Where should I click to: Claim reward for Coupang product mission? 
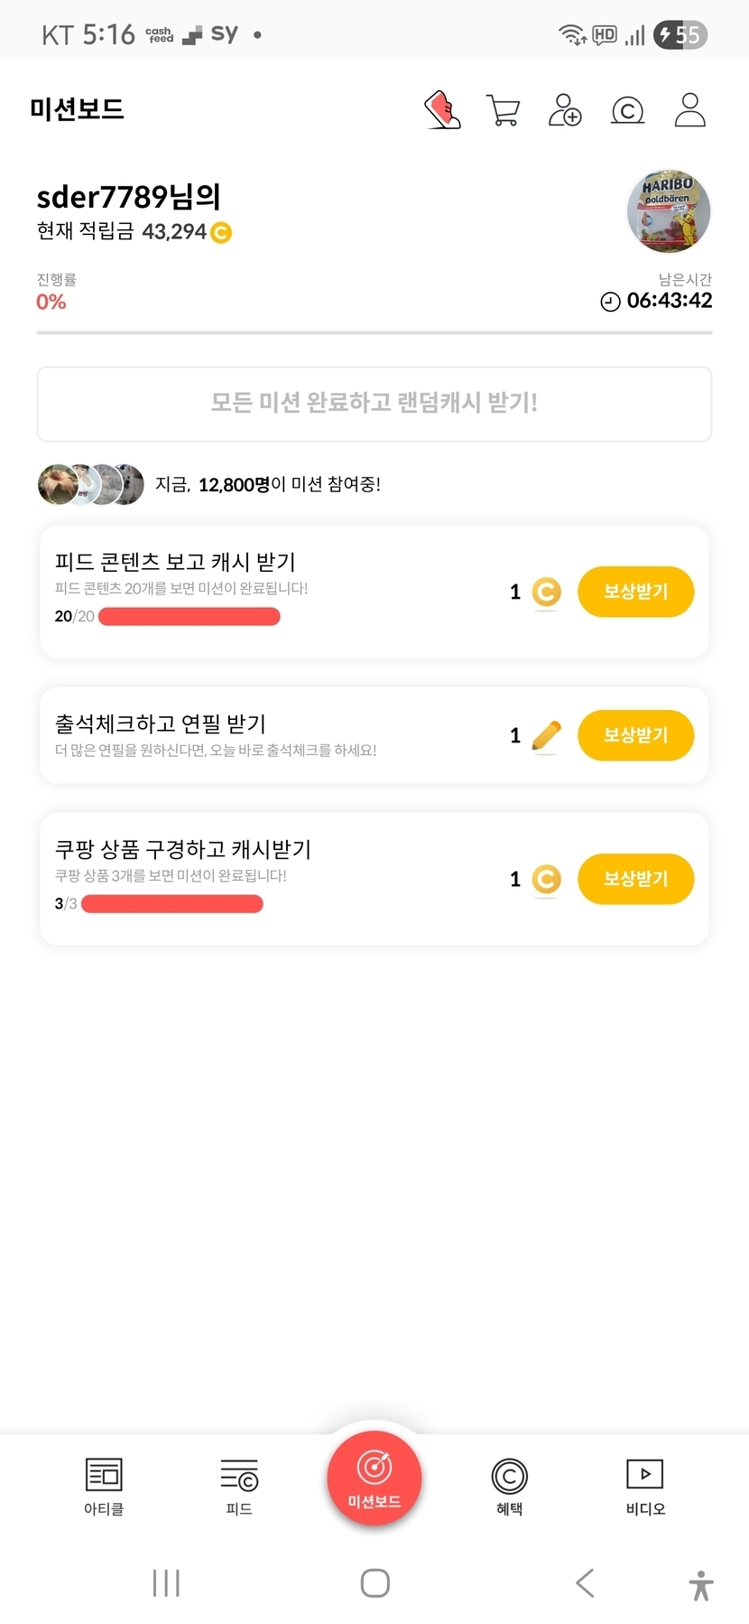(635, 879)
